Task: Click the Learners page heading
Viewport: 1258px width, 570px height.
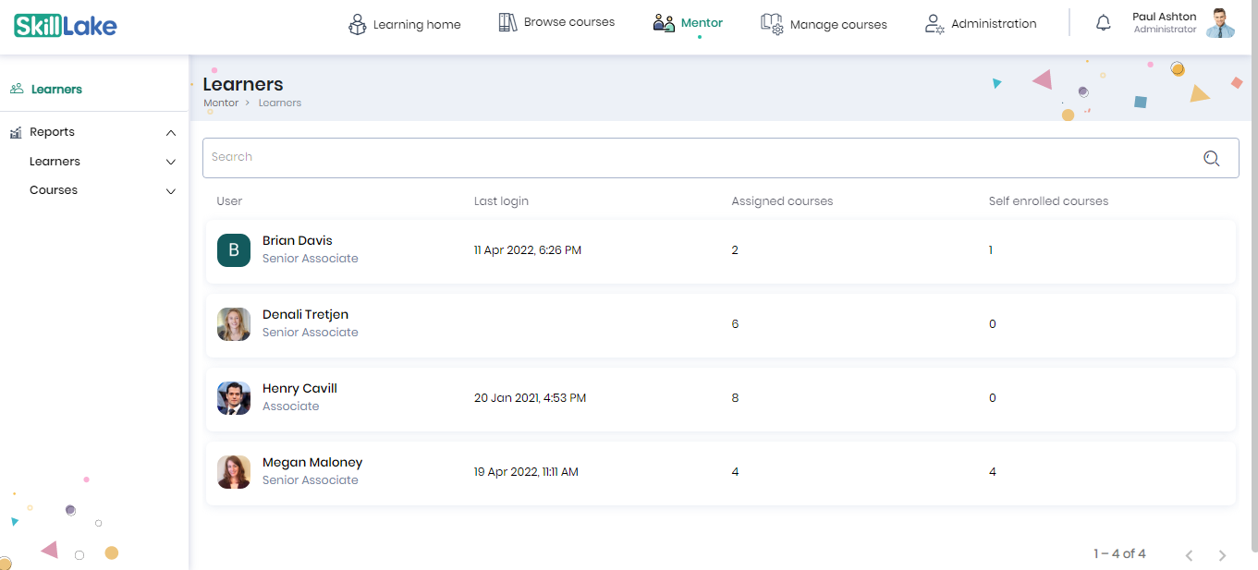Action: pos(243,84)
